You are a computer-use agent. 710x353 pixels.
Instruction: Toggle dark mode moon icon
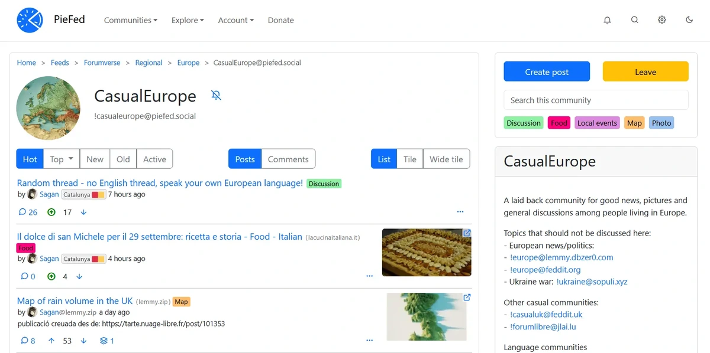point(689,20)
